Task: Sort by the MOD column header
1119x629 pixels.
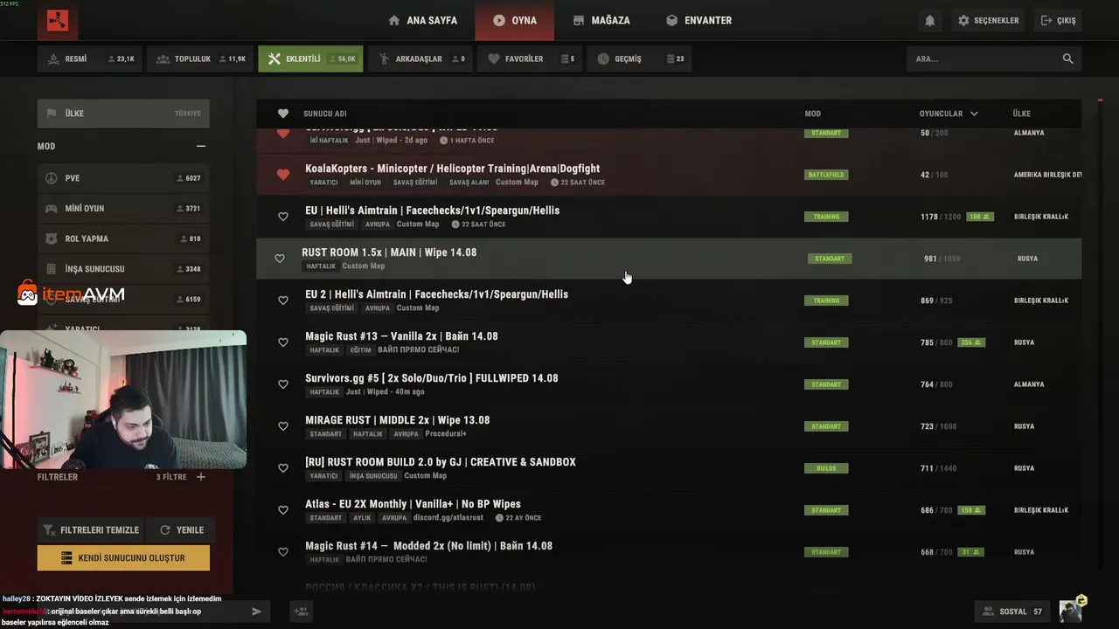Action: [813, 114]
